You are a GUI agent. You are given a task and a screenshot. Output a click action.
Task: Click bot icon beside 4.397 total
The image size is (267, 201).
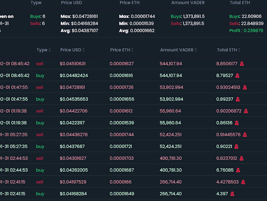pyautogui.click(x=232, y=194)
